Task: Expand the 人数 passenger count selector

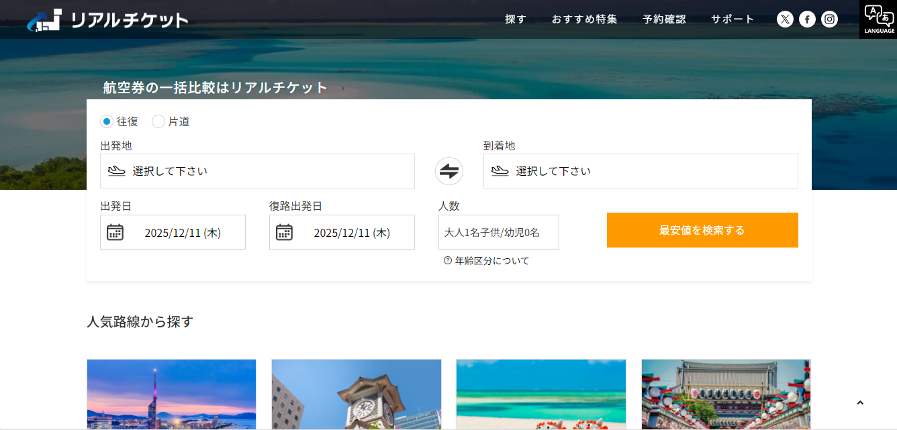Action: tap(498, 232)
